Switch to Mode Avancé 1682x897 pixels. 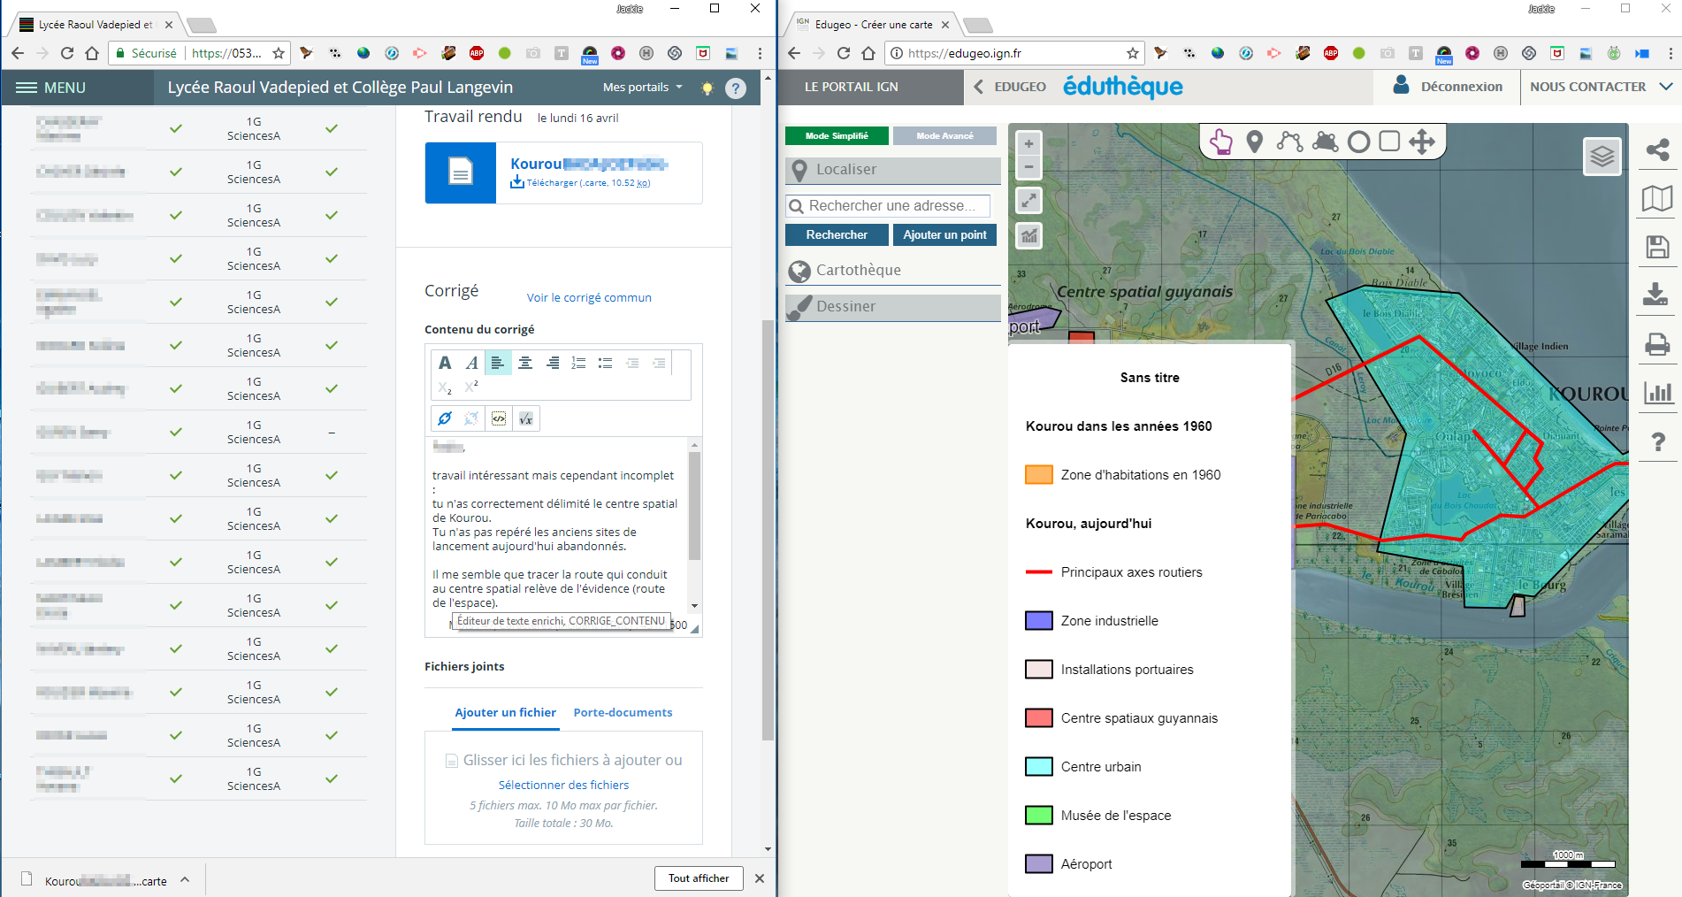pyautogui.click(x=944, y=136)
